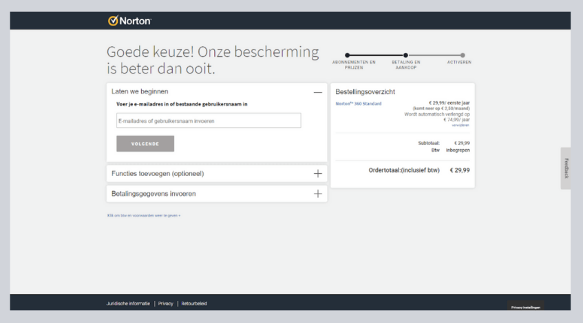
Task: Open the Feedback side tab
Action: pyautogui.click(x=566, y=168)
